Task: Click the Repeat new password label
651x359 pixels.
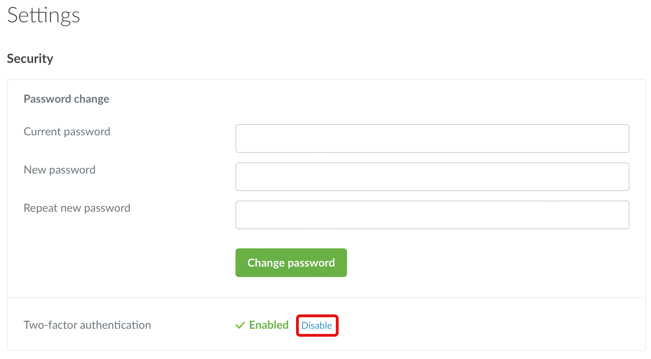Action: pyautogui.click(x=77, y=208)
